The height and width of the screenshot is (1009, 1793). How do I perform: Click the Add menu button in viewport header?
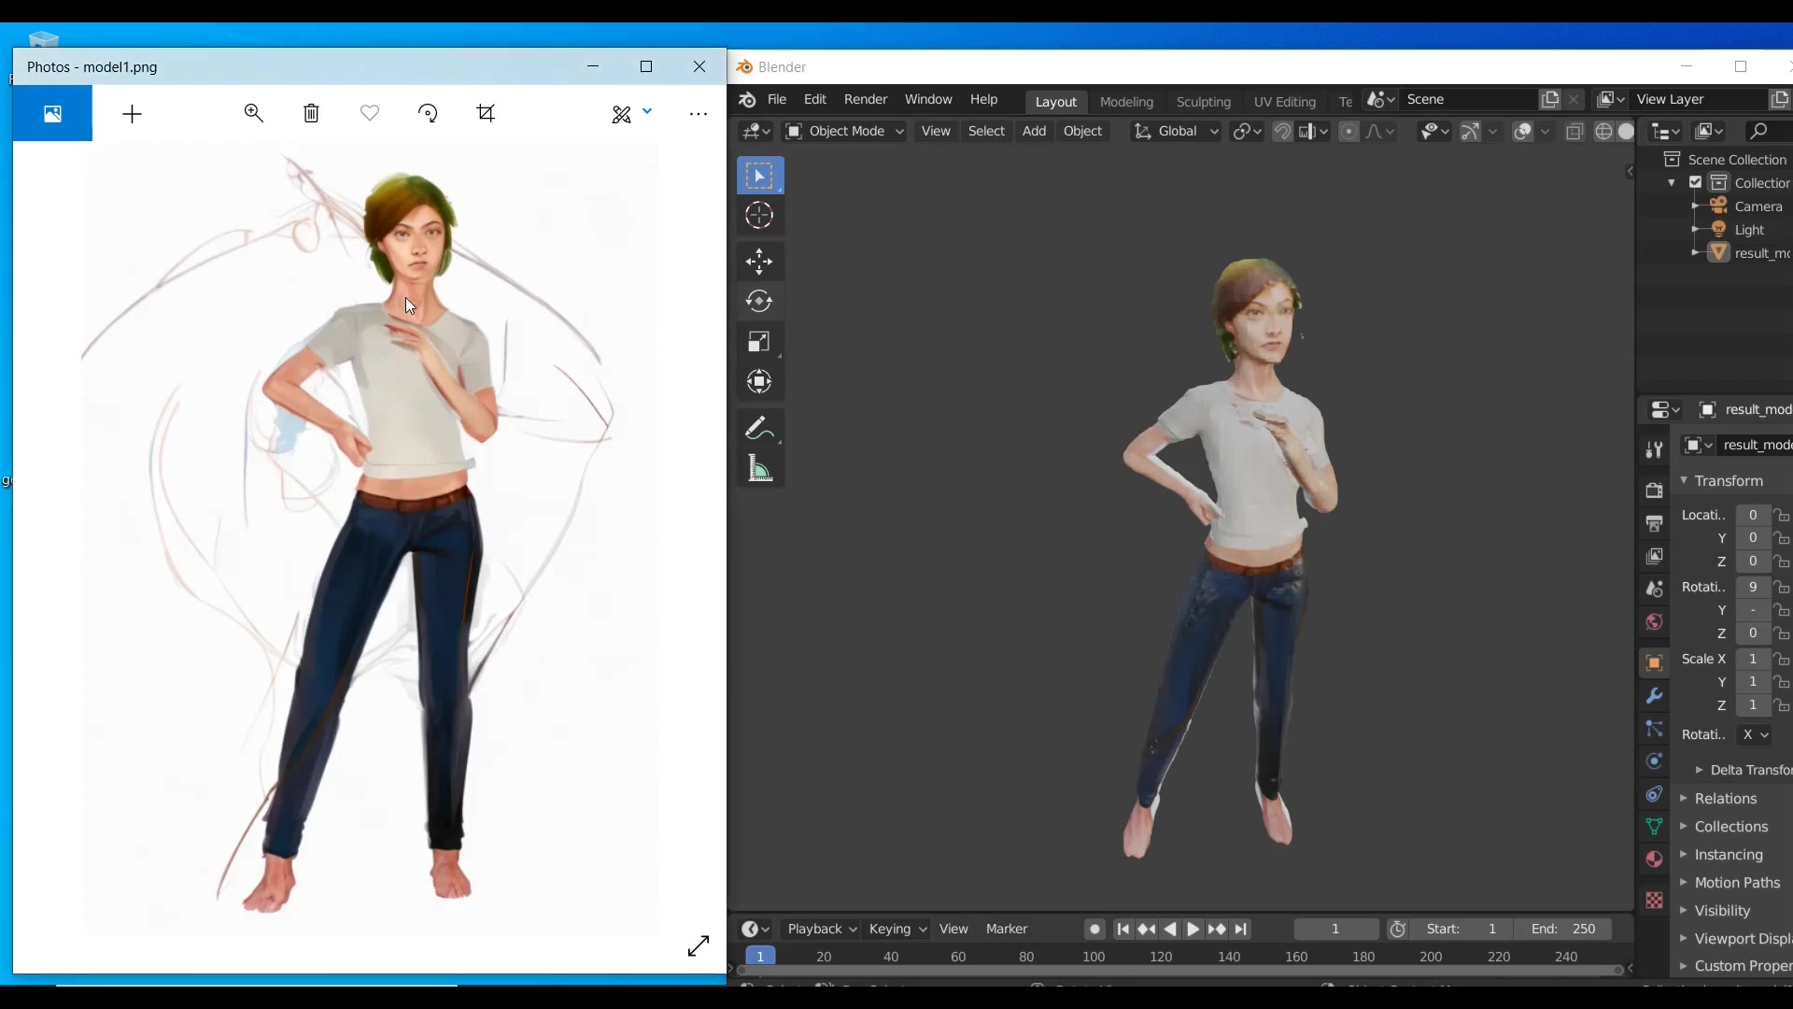[x=1034, y=131]
